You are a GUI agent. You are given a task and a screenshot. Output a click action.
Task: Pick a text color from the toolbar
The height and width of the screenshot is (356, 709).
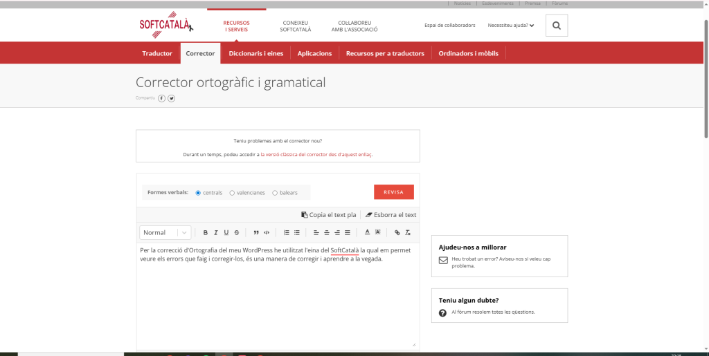pos(367,233)
